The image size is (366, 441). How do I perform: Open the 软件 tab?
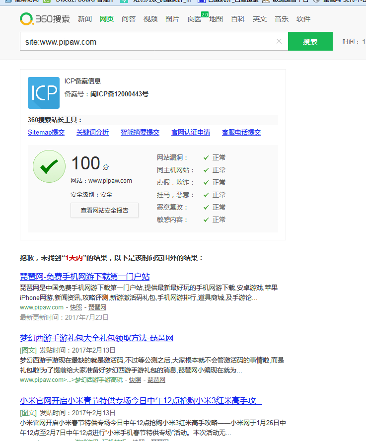pyautogui.click(x=303, y=19)
